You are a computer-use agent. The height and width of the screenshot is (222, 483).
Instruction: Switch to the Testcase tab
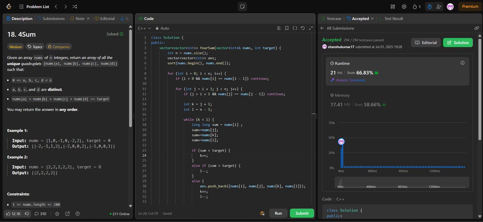(331, 19)
